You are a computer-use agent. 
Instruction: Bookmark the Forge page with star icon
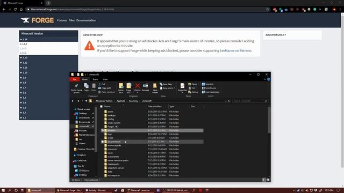[268, 10]
